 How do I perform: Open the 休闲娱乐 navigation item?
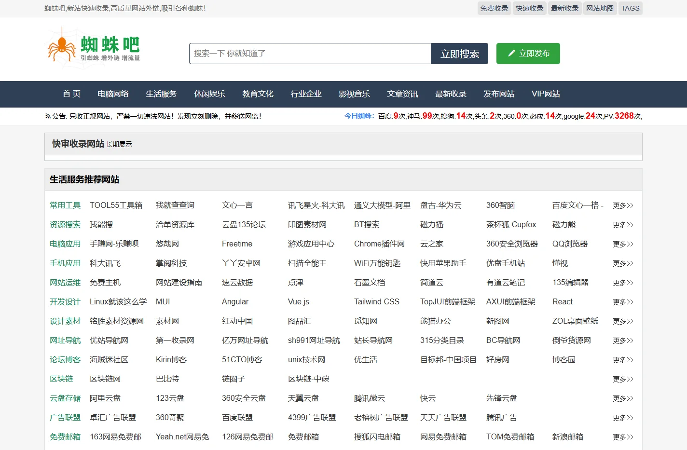(x=209, y=94)
